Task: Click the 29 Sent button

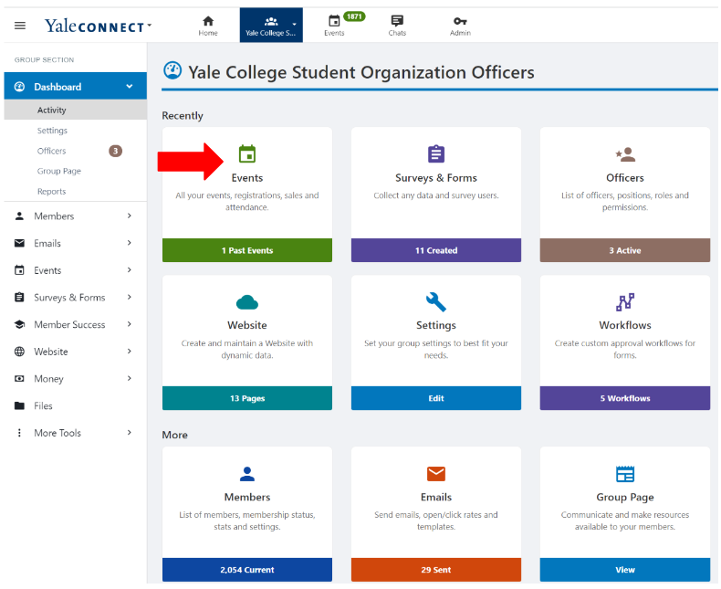Action: pyautogui.click(x=436, y=570)
